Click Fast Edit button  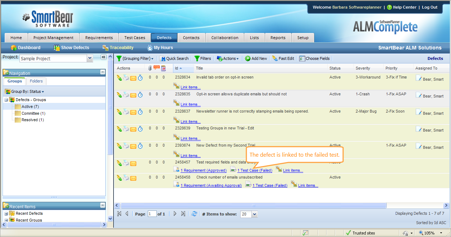tap(283, 58)
